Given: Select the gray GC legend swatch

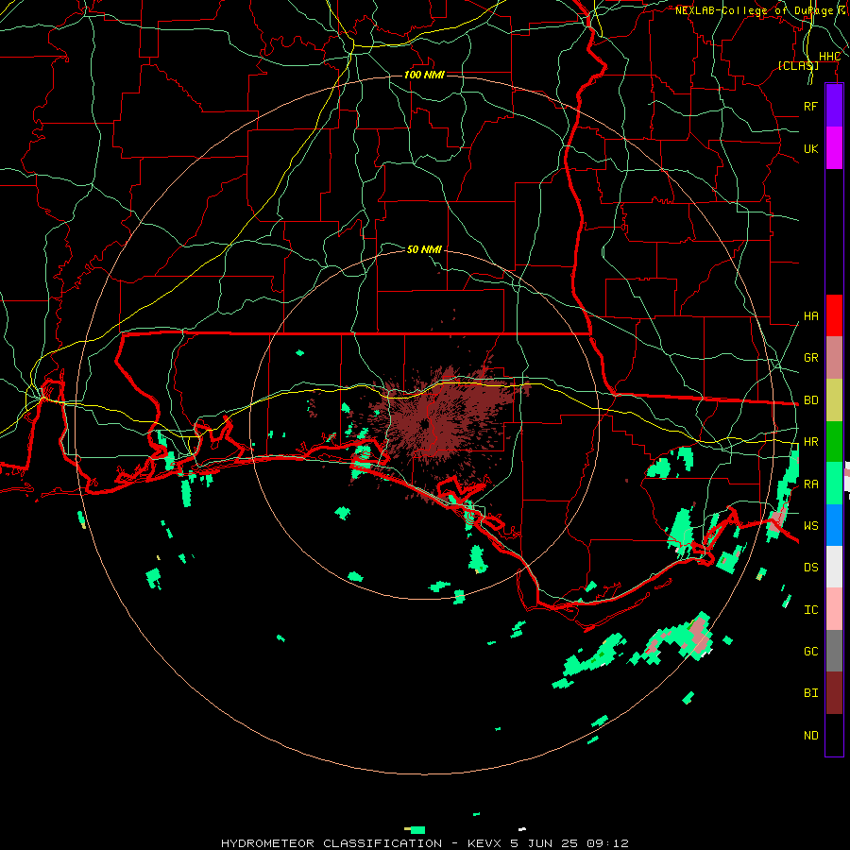Looking at the screenshot, I should coord(834,651).
